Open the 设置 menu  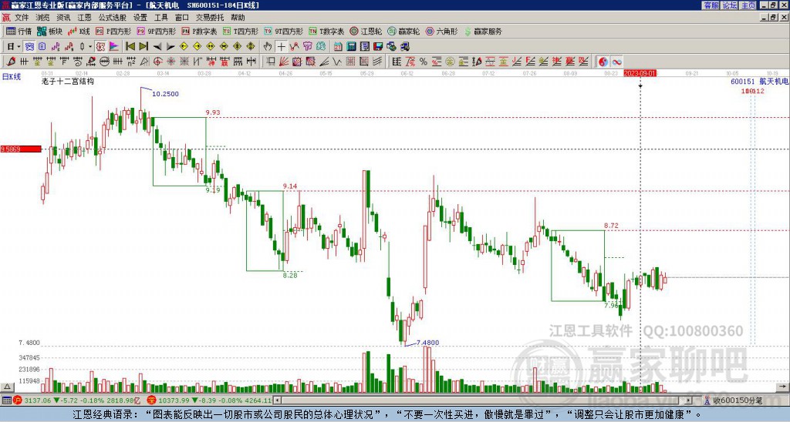[x=140, y=18]
